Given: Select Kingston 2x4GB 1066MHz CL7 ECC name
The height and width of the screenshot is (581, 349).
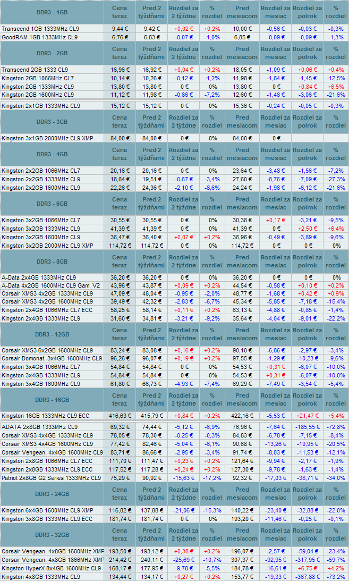Looking at the screenshot, I should pos(47,310).
